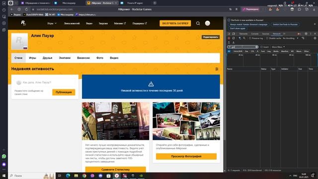Click the Always match Yandex Browser's language button
The width and height of the screenshot is (318, 179).
(248, 24)
